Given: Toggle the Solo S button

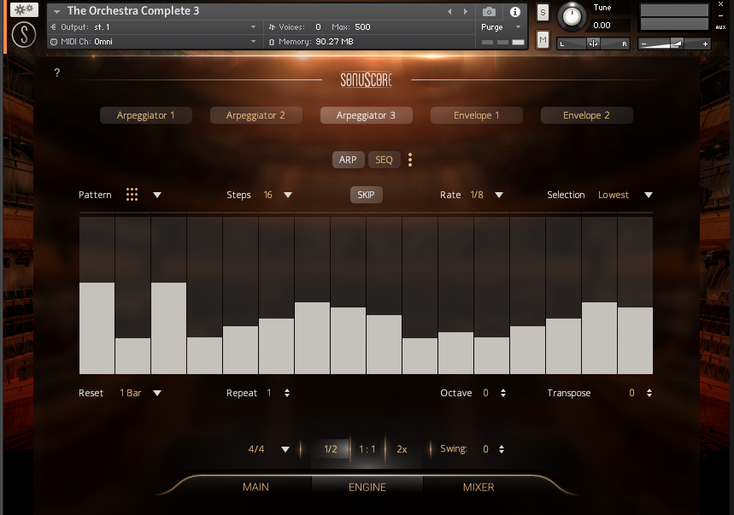Looking at the screenshot, I should coord(543,12).
